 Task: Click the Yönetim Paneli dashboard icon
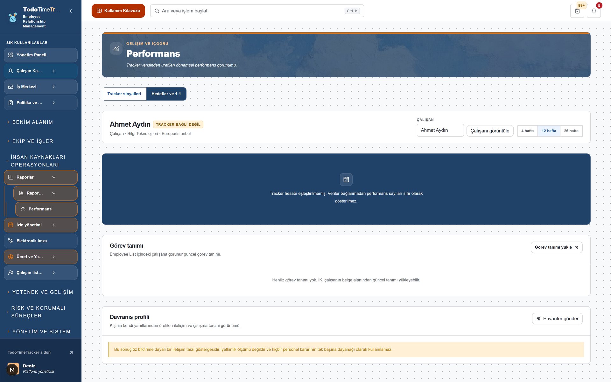(x=11, y=55)
